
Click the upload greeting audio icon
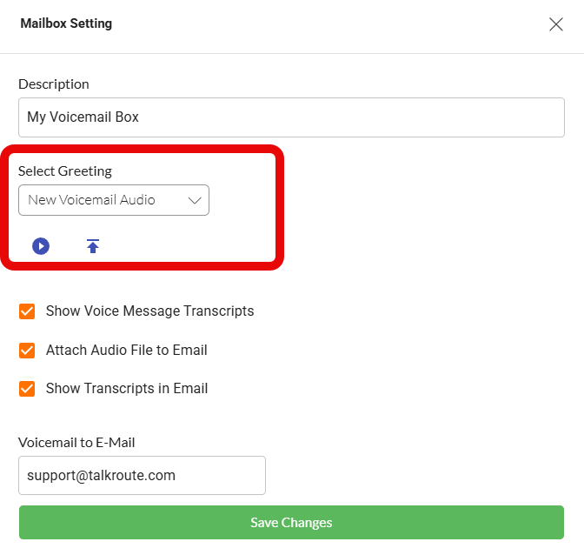point(93,246)
